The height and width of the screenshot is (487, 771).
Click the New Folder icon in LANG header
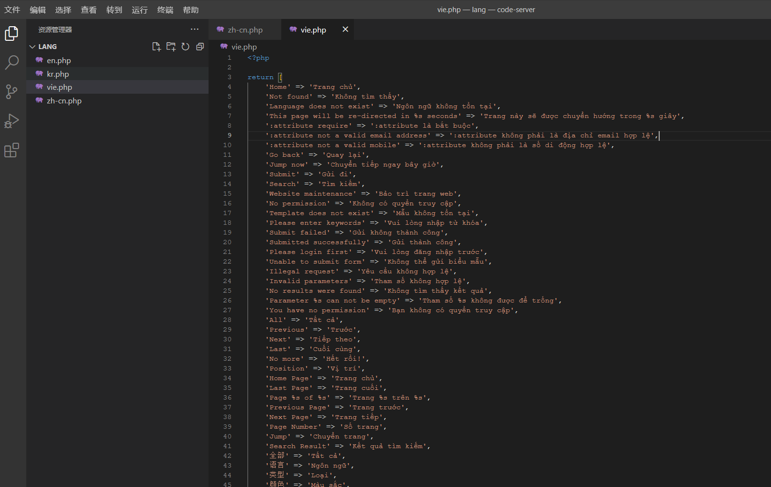coord(171,47)
